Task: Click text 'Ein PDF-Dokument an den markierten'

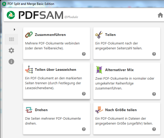Action: pos(53,78)
